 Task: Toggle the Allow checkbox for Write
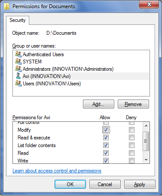tap(106, 160)
